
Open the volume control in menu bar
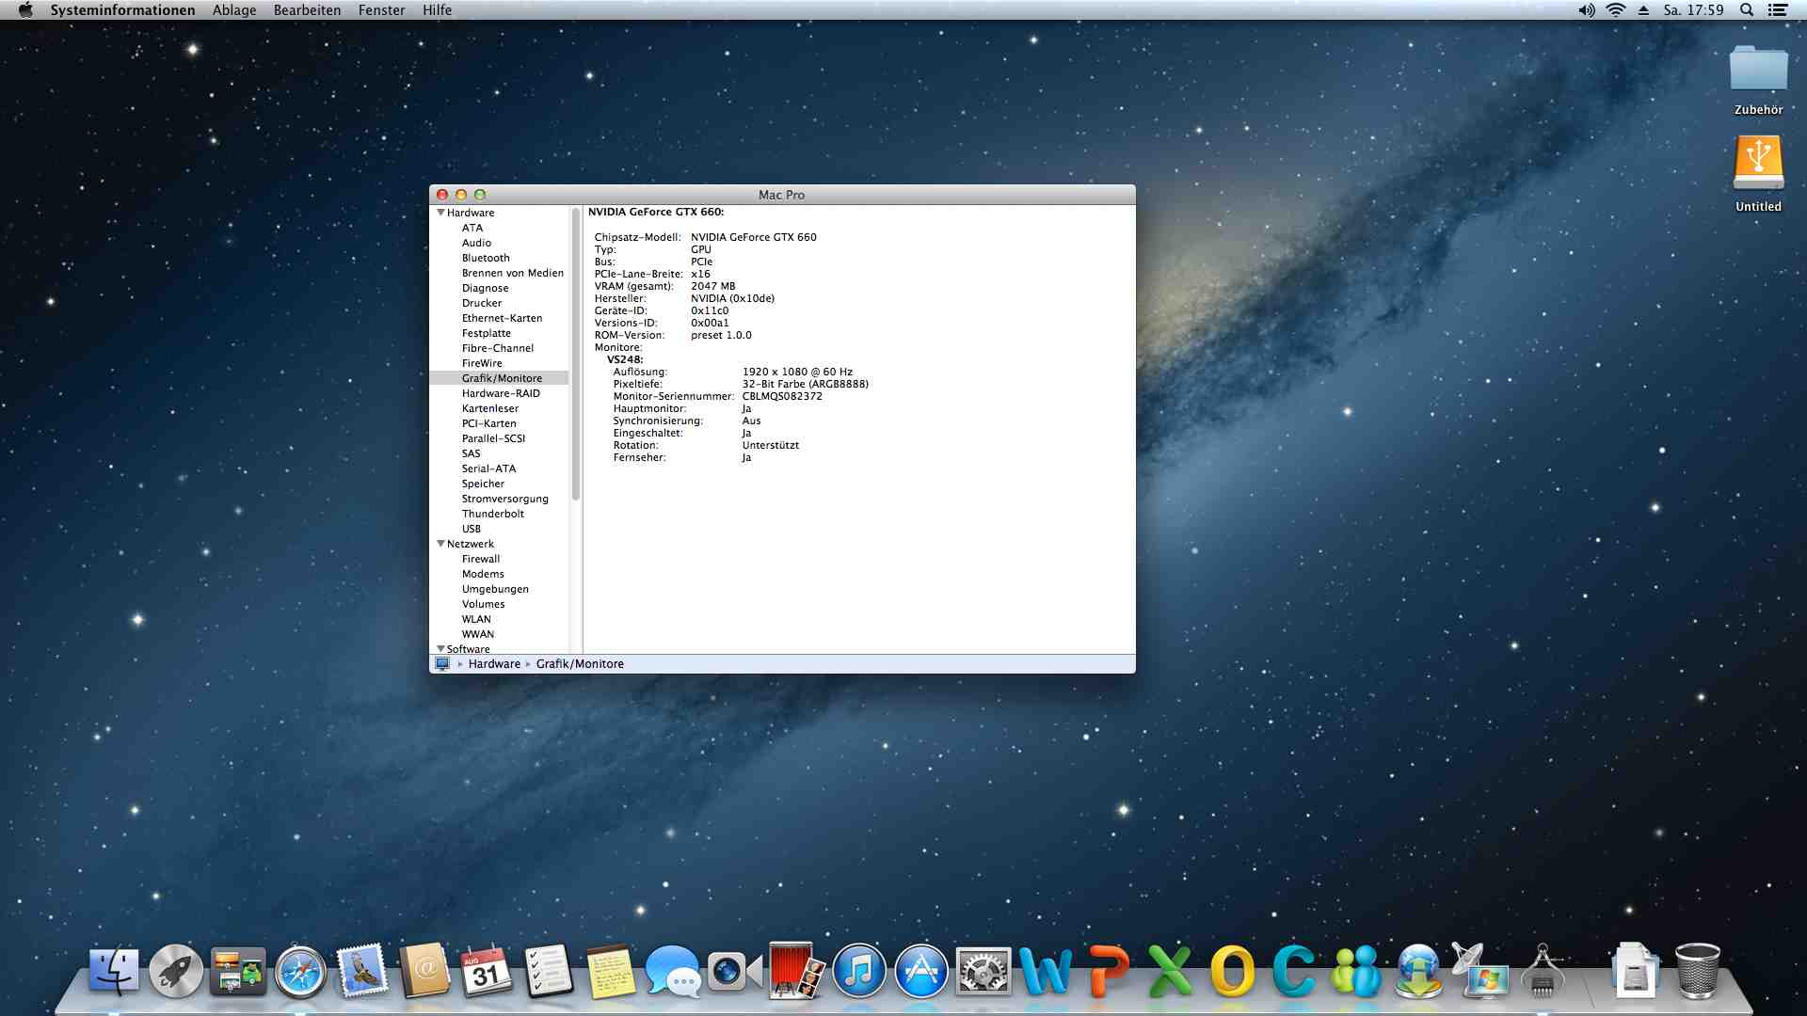pyautogui.click(x=1587, y=10)
